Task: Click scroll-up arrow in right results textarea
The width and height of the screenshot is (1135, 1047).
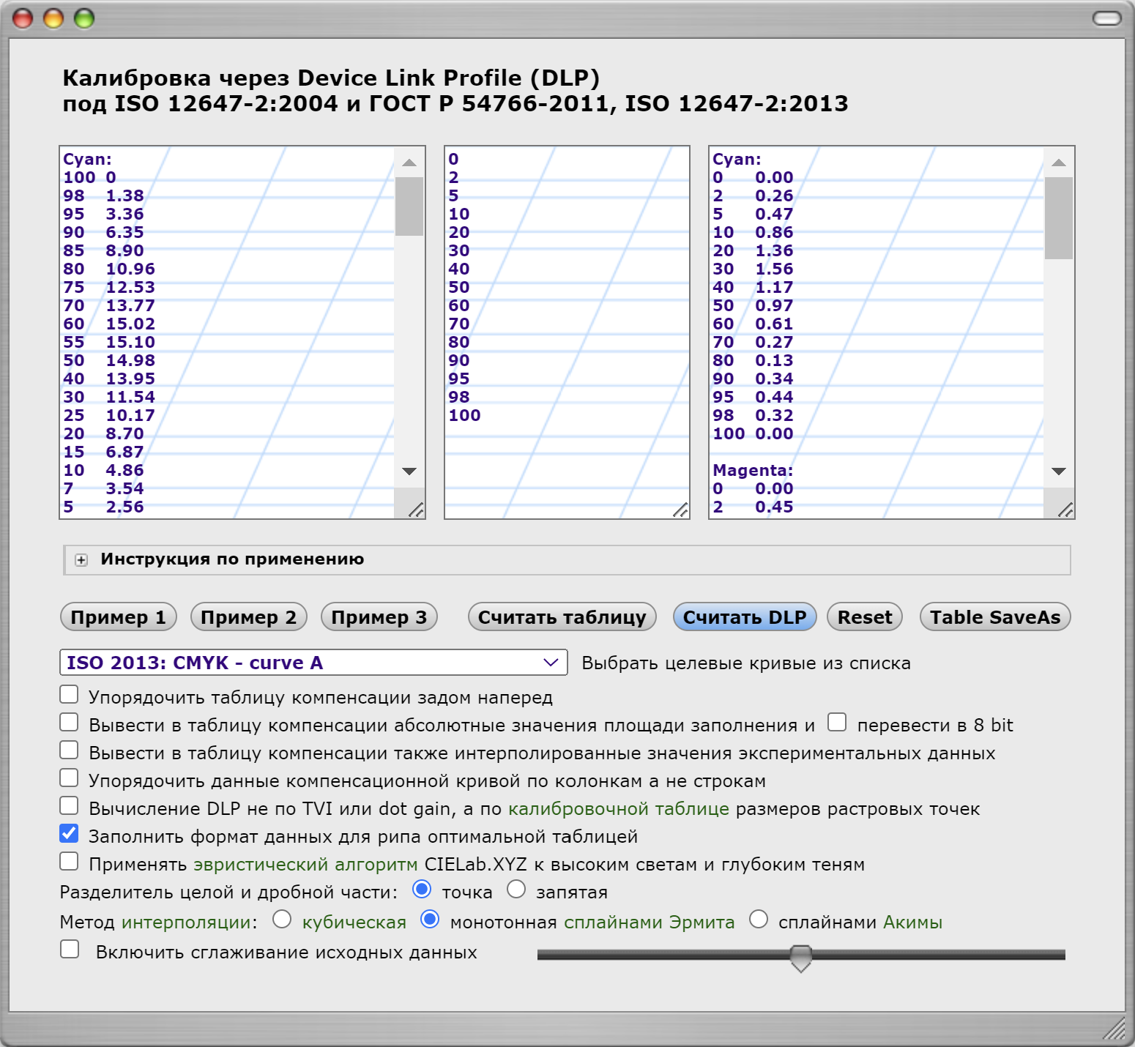Action: click(1059, 163)
